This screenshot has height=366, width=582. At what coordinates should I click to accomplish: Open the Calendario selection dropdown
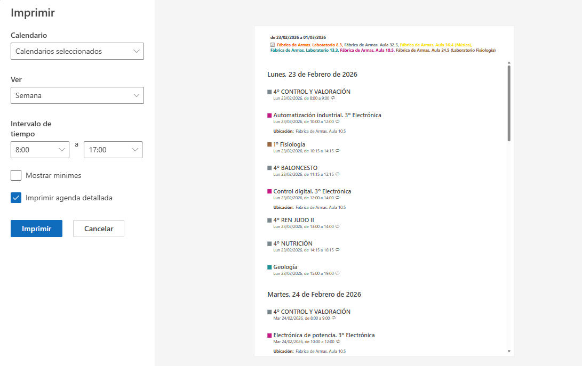[x=77, y=51]
